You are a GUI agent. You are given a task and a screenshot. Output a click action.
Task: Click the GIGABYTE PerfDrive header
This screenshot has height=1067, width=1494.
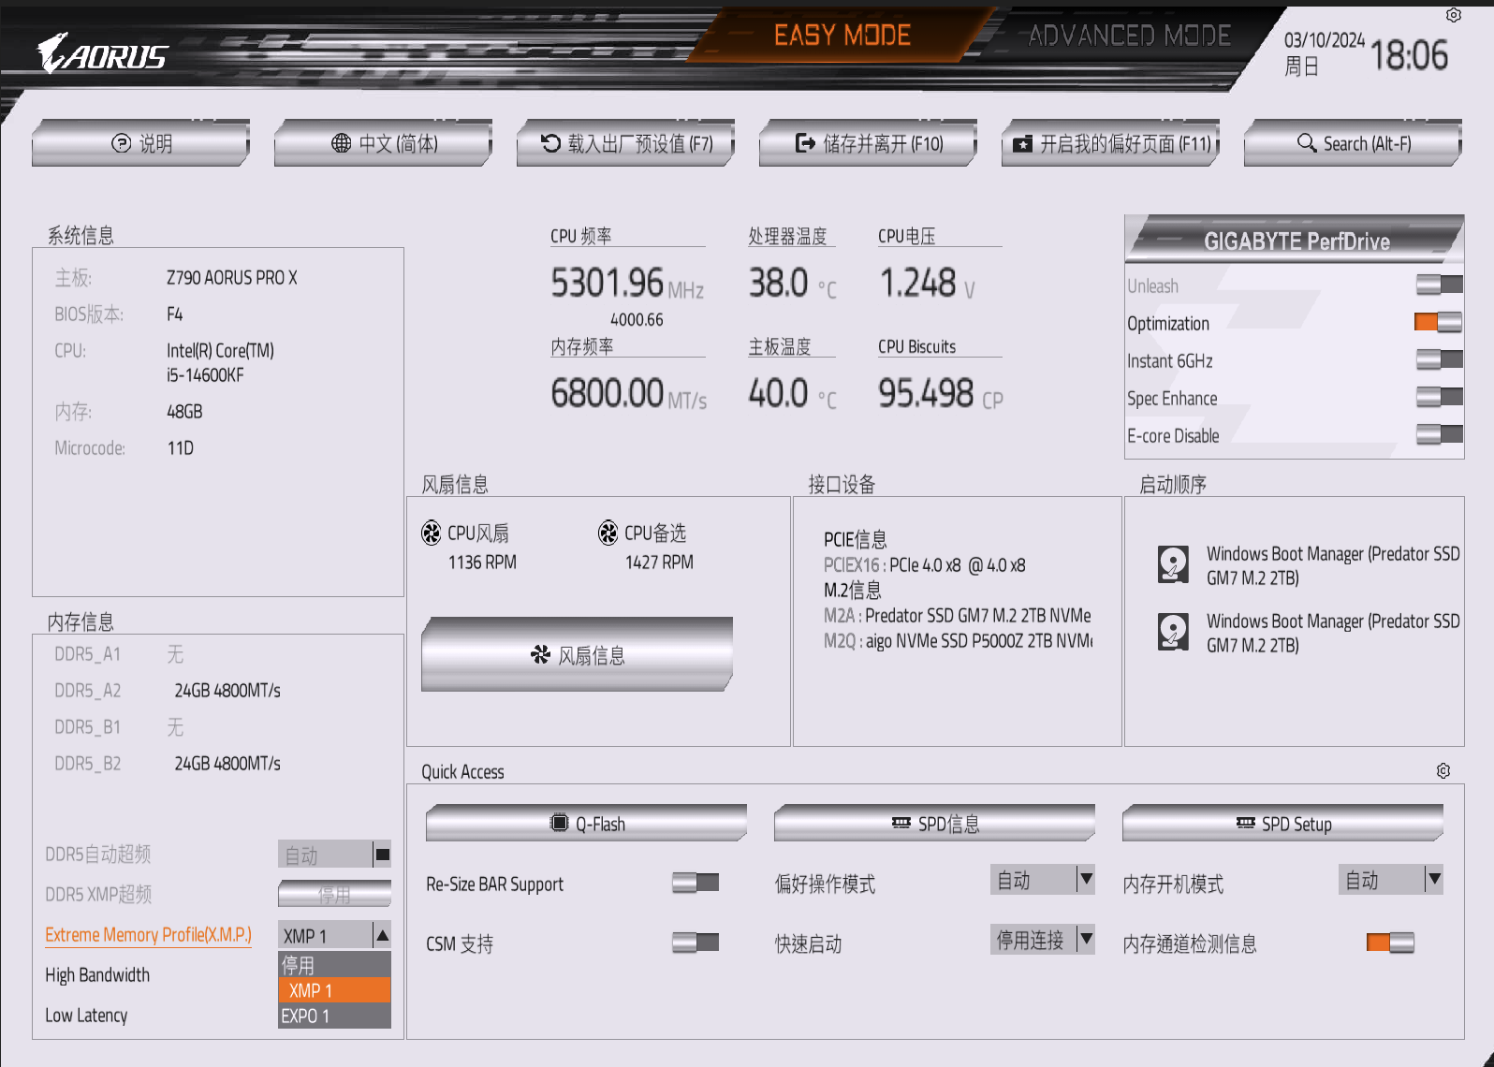[x=1296, y=241]
